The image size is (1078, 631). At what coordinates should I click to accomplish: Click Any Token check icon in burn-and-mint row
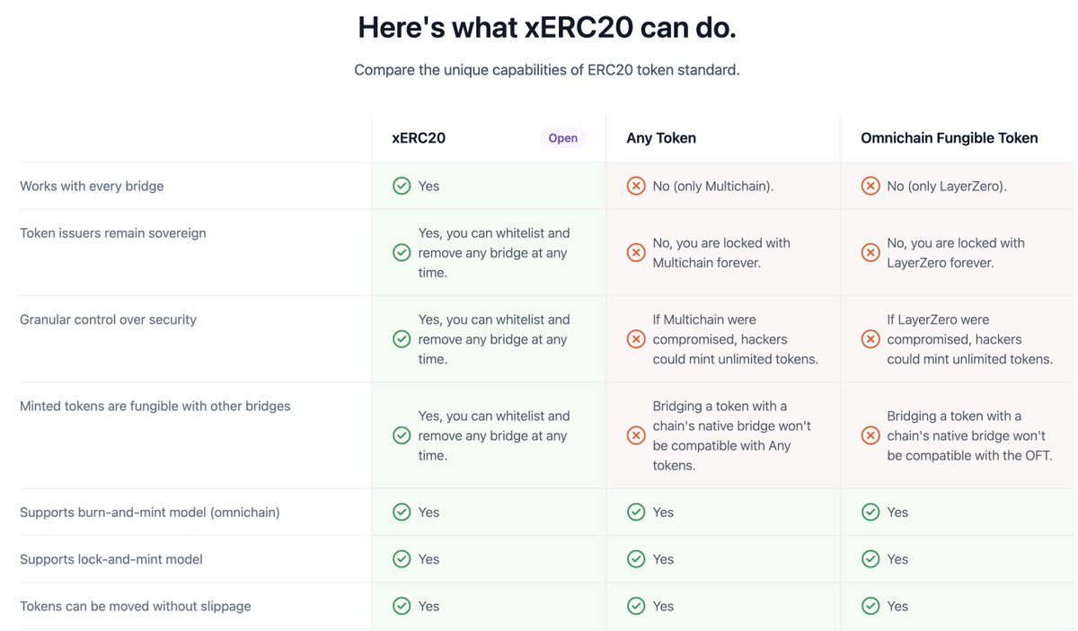point(636,512)
